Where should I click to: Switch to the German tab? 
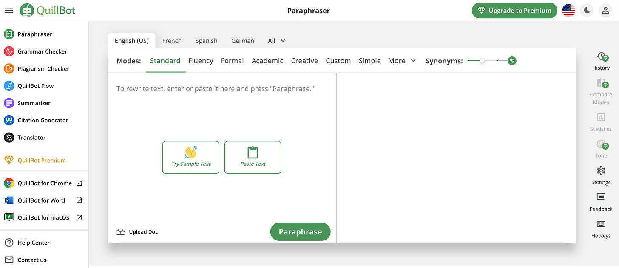click(x=243, y=41)
